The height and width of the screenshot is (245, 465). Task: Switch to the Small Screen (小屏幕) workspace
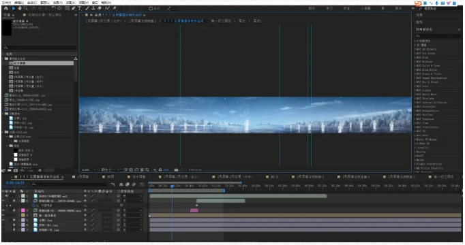point(365,8)
